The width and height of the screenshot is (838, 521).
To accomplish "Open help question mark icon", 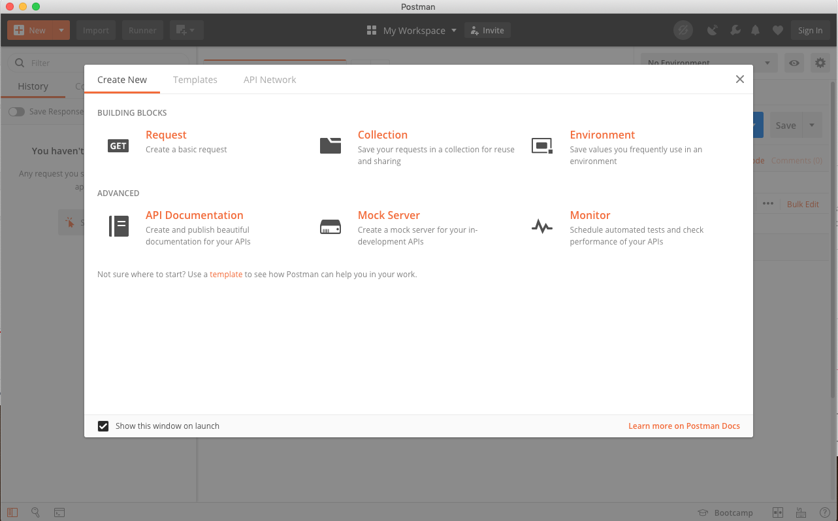I will (824, 513).
